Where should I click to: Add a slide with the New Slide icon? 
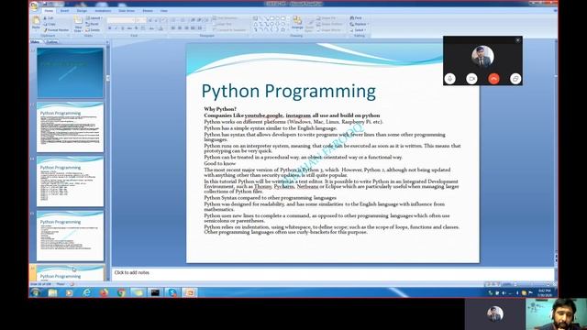(78, 20)
